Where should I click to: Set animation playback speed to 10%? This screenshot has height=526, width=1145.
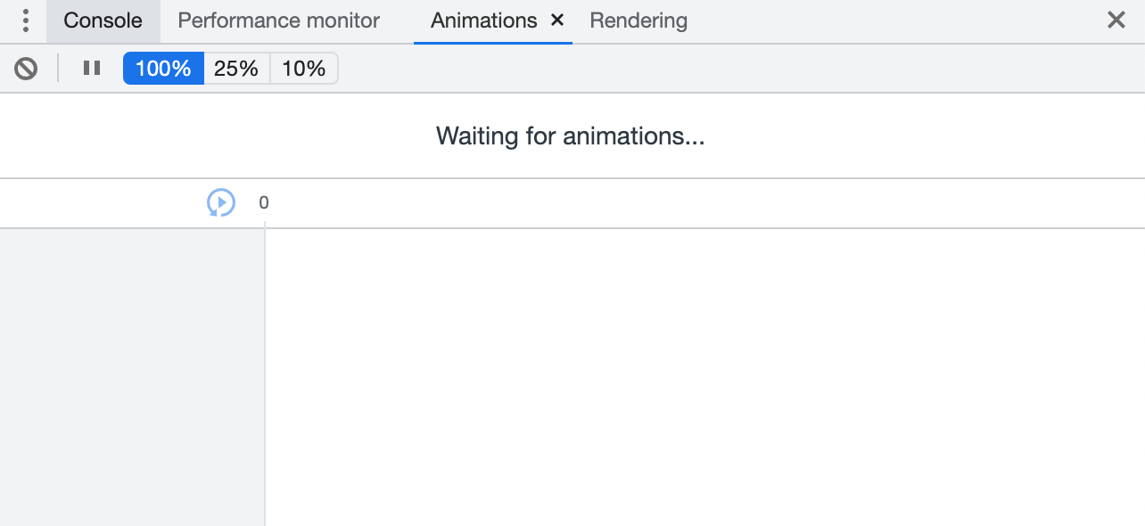[303, 68]
